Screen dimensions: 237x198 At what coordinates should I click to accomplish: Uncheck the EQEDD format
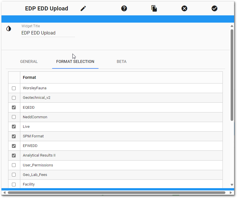pos(14,107)
